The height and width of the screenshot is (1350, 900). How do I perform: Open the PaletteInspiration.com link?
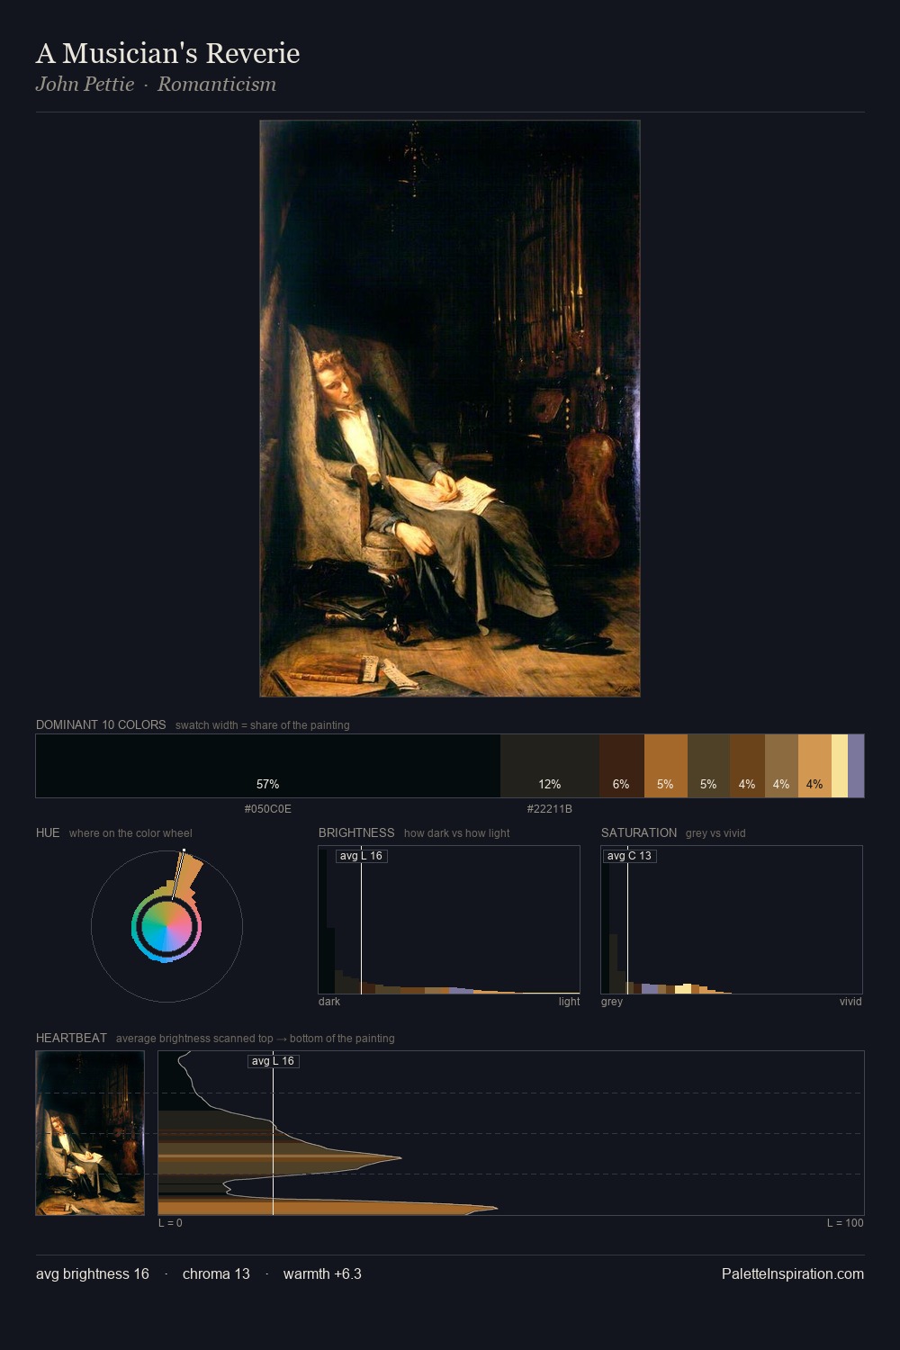[x=793, y=1273]
